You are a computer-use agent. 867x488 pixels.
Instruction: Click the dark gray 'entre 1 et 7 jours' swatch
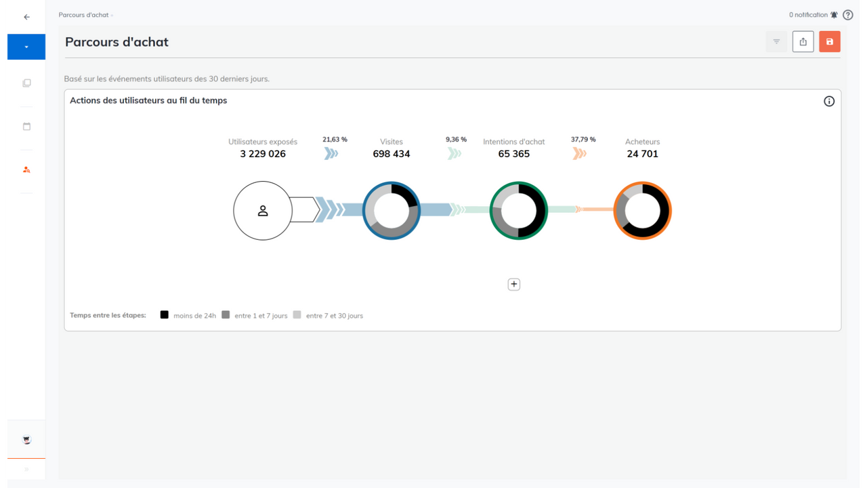tap(226, 314)
